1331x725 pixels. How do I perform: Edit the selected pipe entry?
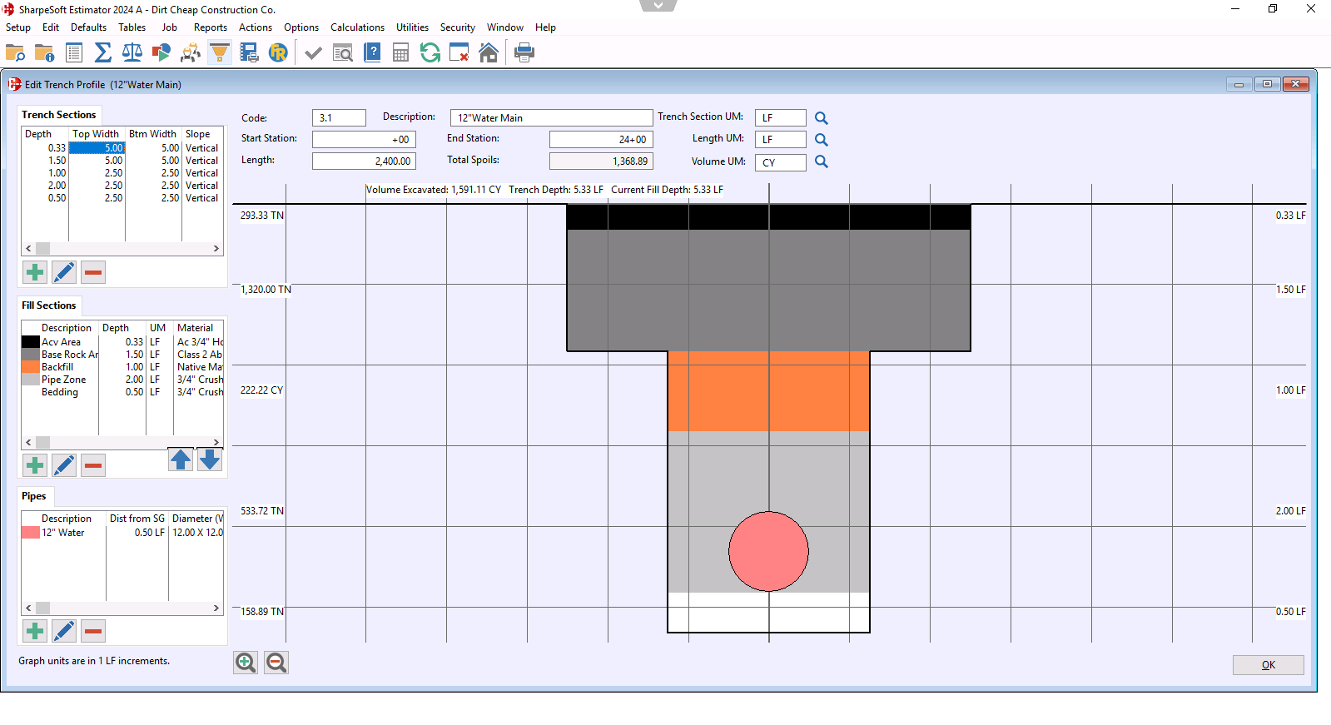pos(64,631)
